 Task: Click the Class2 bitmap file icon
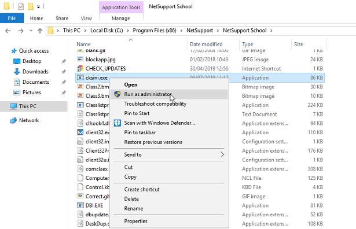(80, 87)
